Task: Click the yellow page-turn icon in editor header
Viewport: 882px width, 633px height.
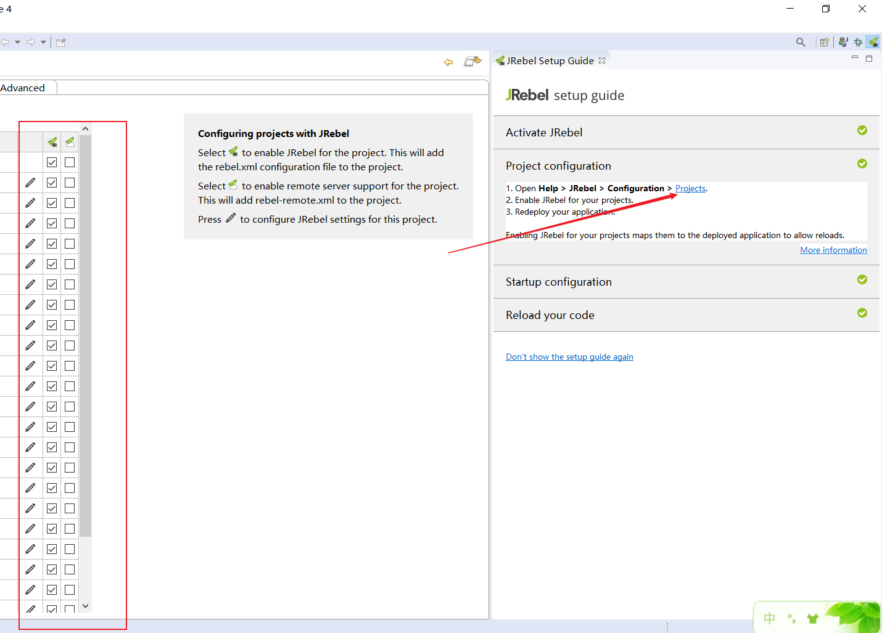Action: [472, 60]
